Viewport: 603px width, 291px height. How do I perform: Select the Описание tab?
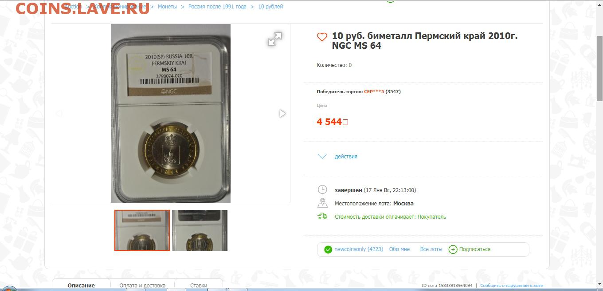[81, 285]
